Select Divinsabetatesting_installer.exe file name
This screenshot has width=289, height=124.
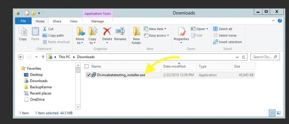[121, 75]
